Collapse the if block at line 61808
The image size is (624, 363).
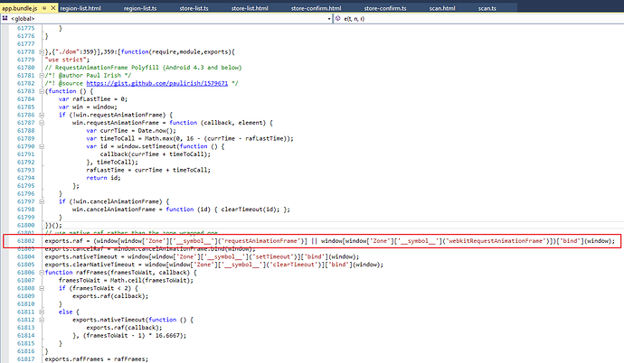tap(42, 288)
